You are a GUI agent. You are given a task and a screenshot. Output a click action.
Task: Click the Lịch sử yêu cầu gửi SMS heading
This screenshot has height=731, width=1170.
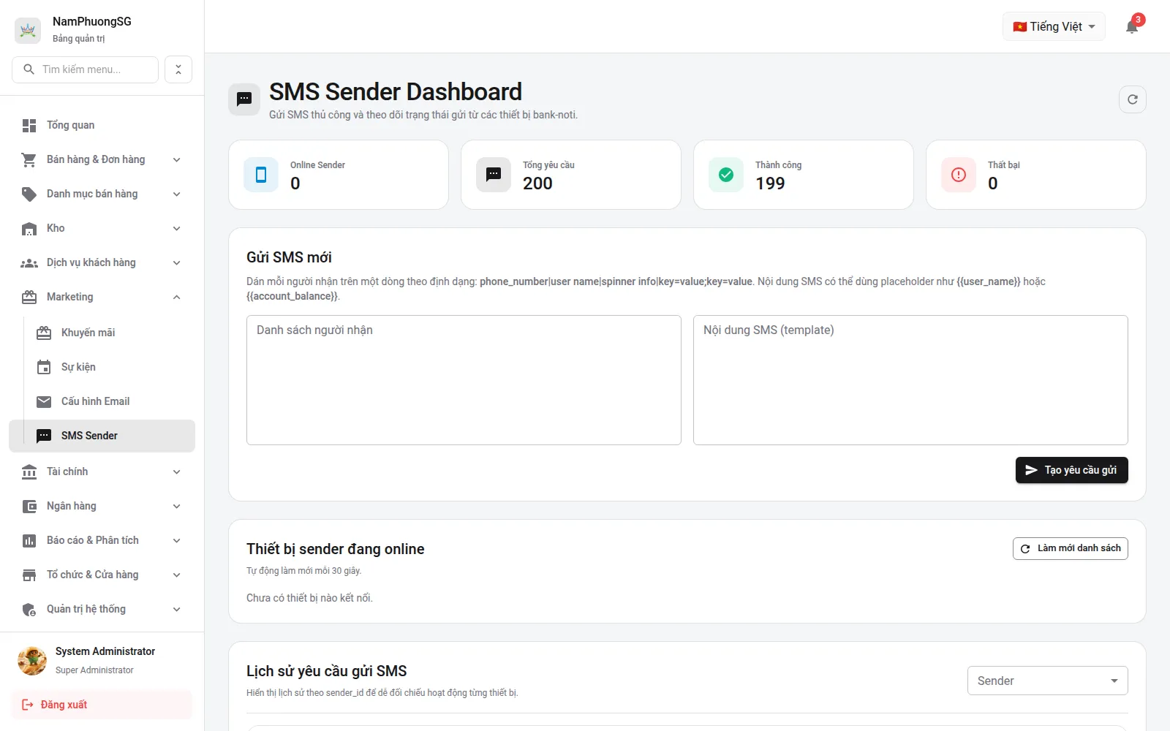tap(327, 671)
